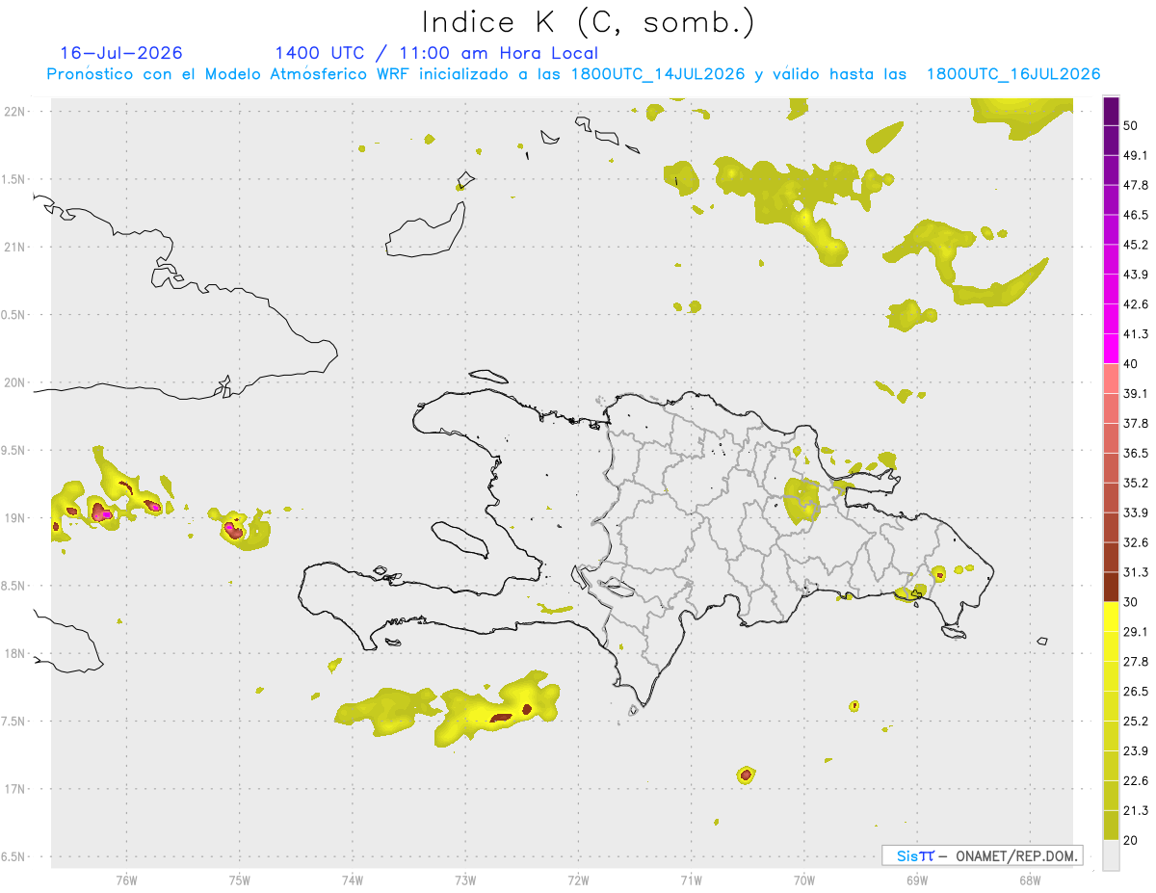Click the magenta 41.3 legend color band

1111,349
